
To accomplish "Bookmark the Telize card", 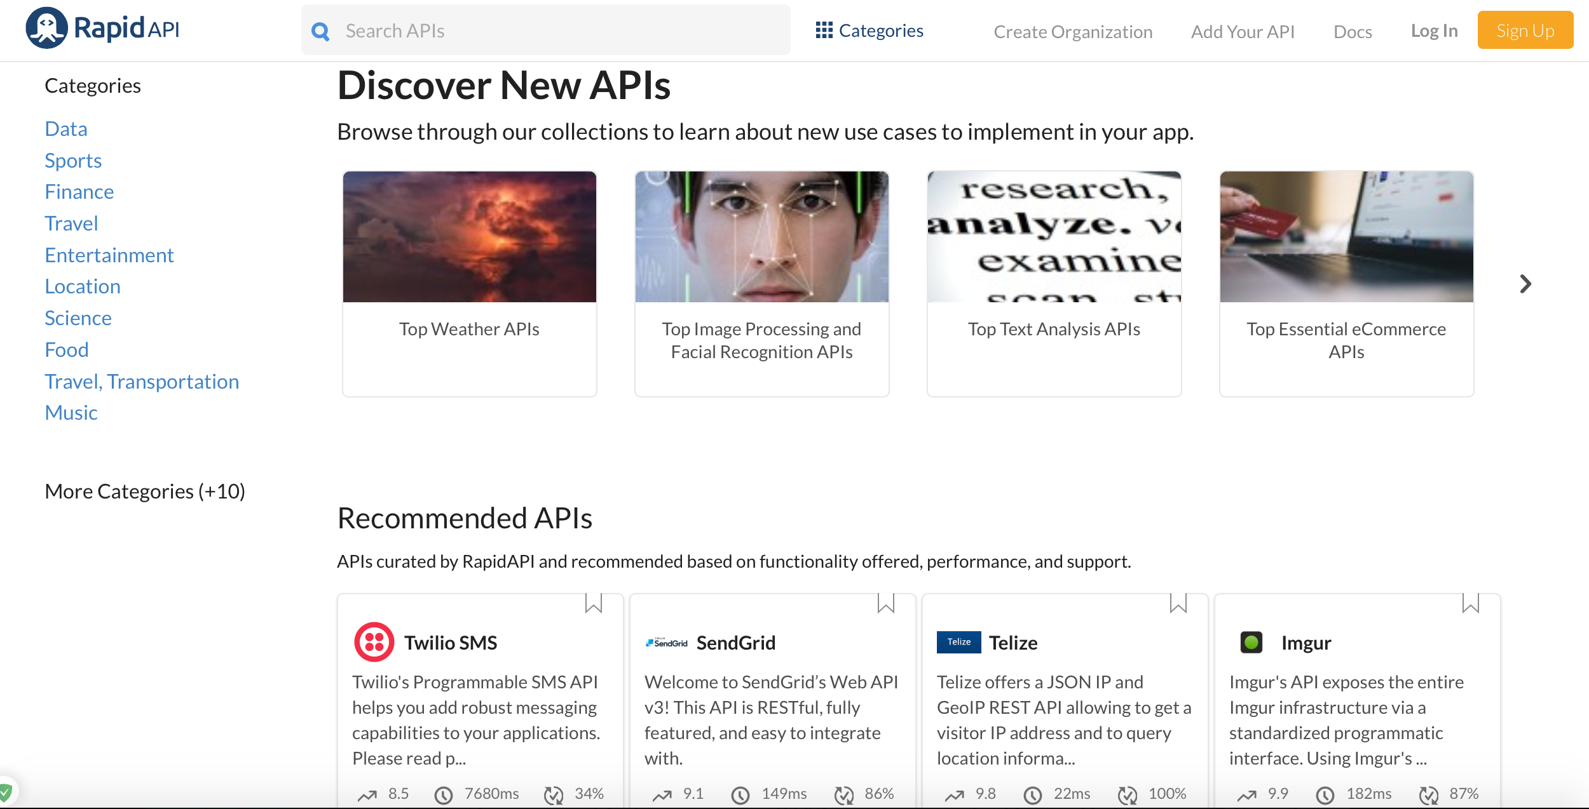I will click(1178, 603).
